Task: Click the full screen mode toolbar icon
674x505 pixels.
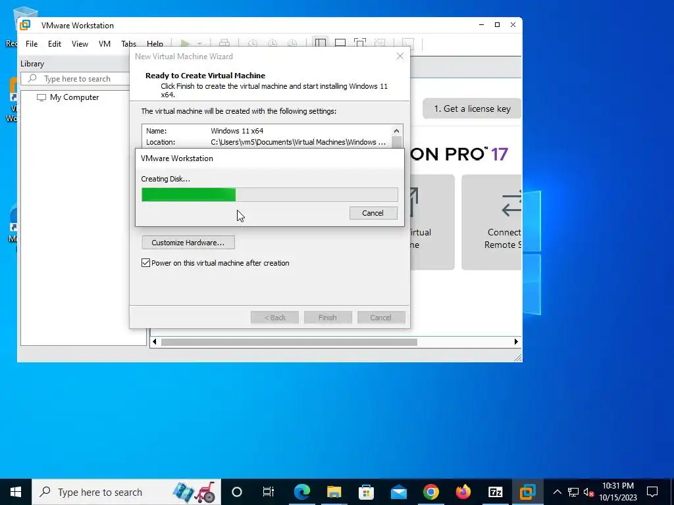Action: (x=360, y=43)
